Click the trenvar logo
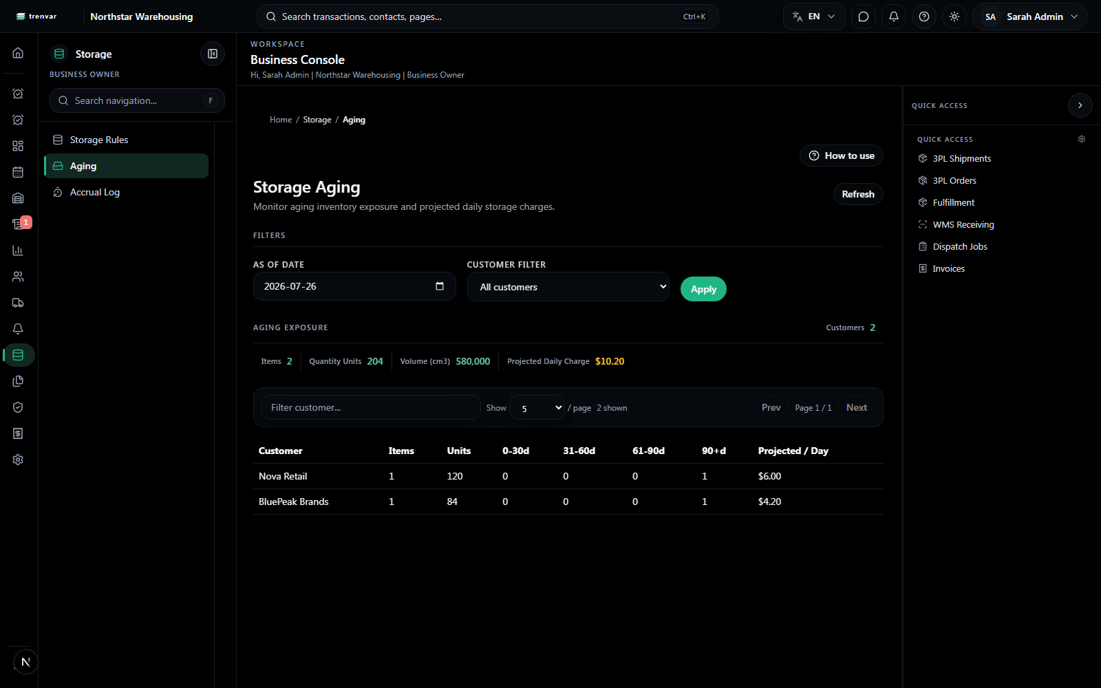The width and height of the screenshot is (1101, 688). tap(36, 17)
